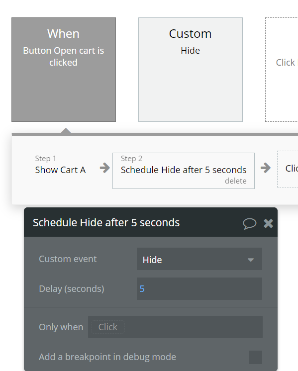Image resolution: width=298 pixels, height=371 pixels.
Task: Click the caret arrow in Custom event dropdown
Action: (251, 260)
